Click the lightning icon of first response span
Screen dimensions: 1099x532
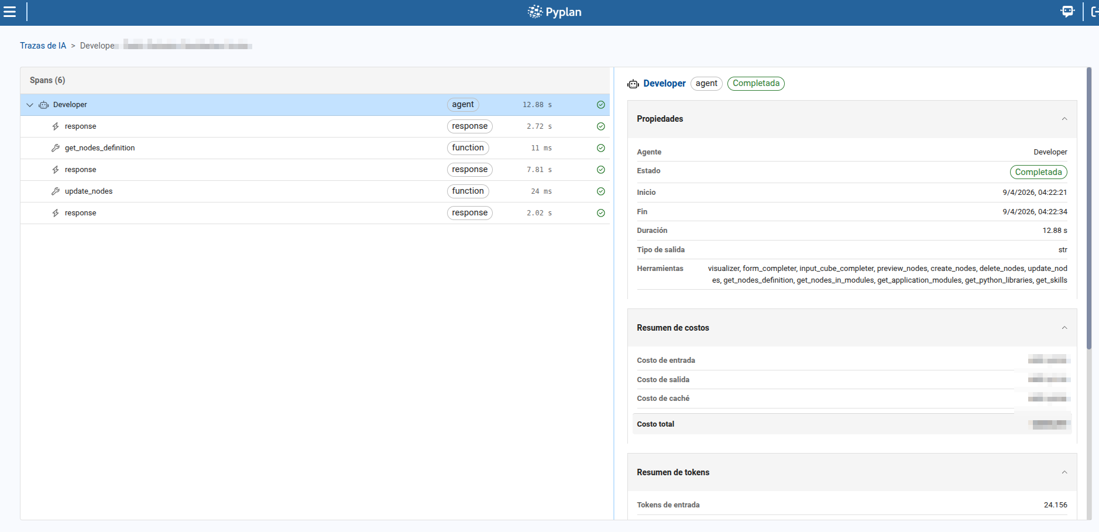point(56,126)
